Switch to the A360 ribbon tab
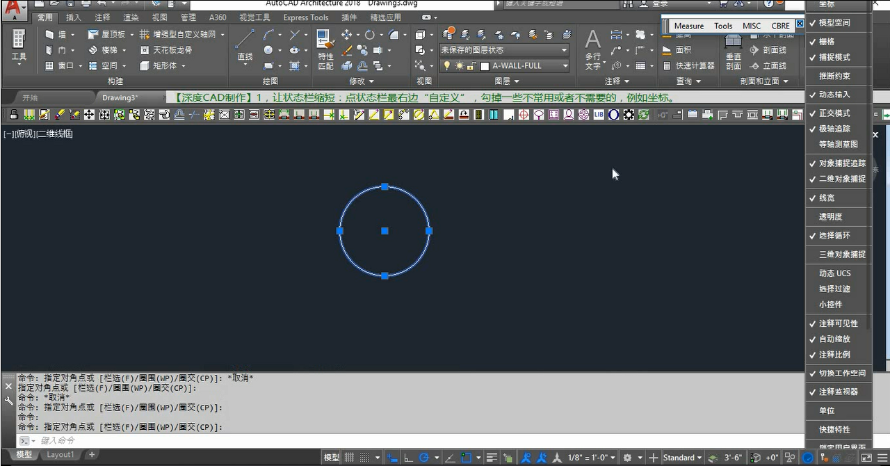 click(218, 17)
